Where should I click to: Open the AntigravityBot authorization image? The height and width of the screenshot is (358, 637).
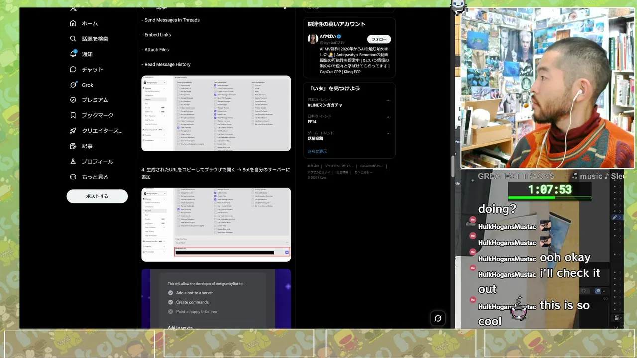(216, 299)
